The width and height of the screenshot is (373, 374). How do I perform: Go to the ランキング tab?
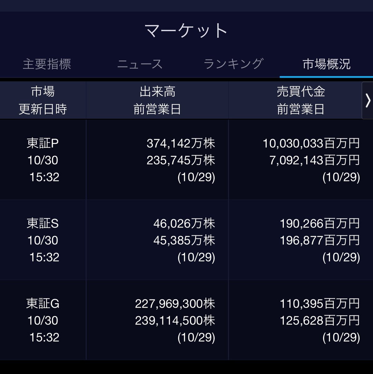pos(233,64)
